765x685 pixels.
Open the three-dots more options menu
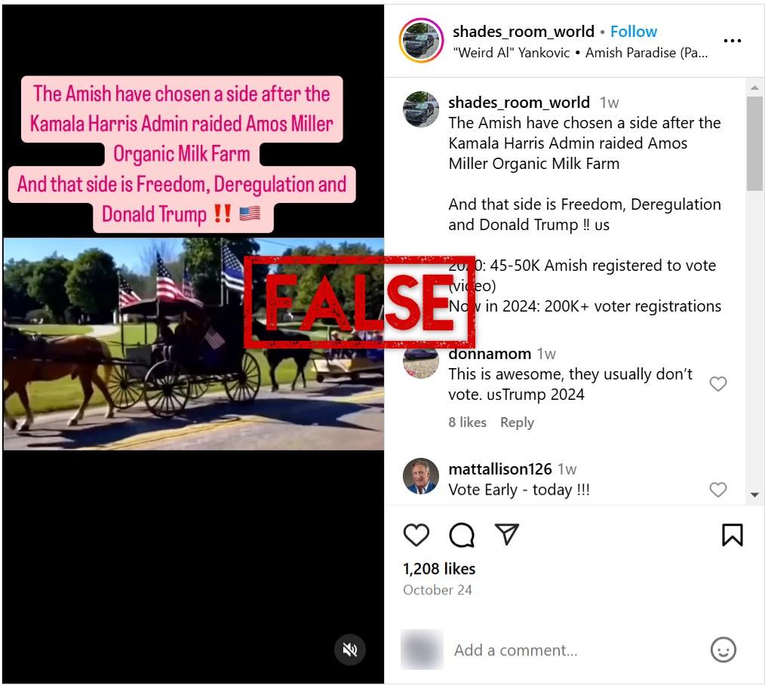(x=733, y=41)
